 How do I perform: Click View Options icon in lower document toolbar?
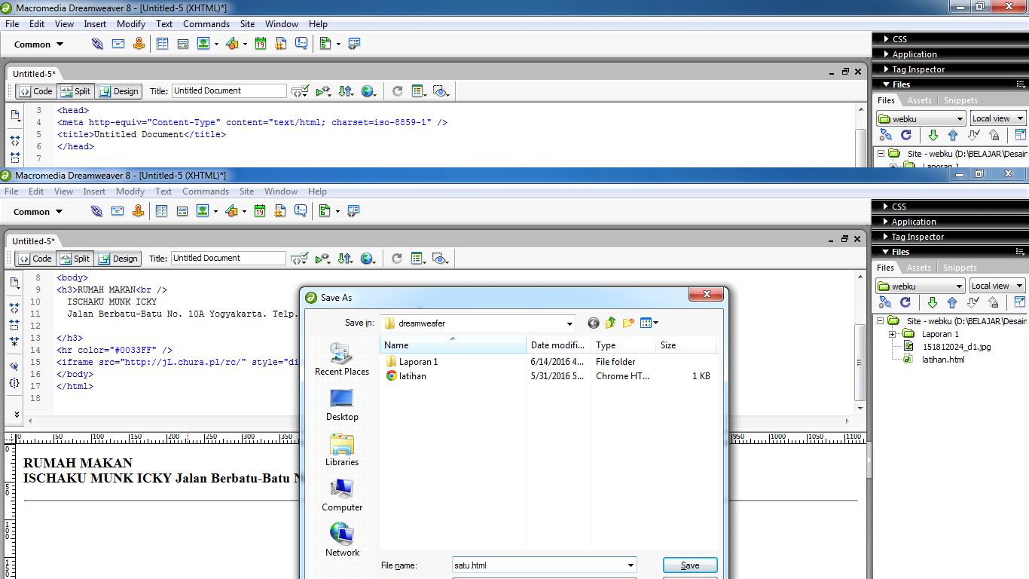pyautogui.click(x=419, y=259)
